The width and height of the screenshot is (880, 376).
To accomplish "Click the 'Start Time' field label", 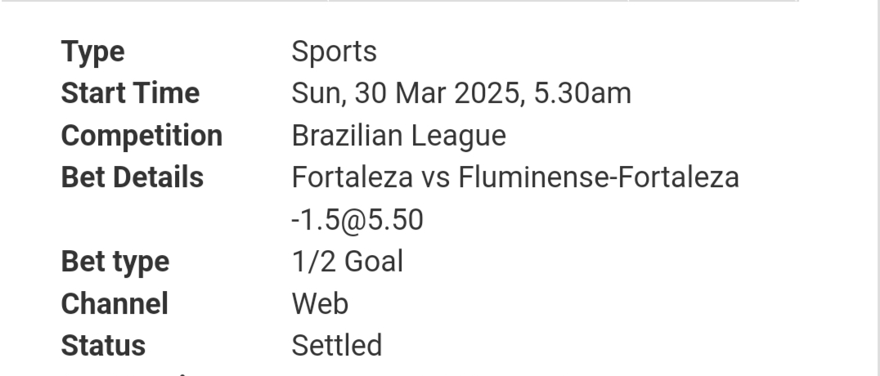I will tap(130, 93).
